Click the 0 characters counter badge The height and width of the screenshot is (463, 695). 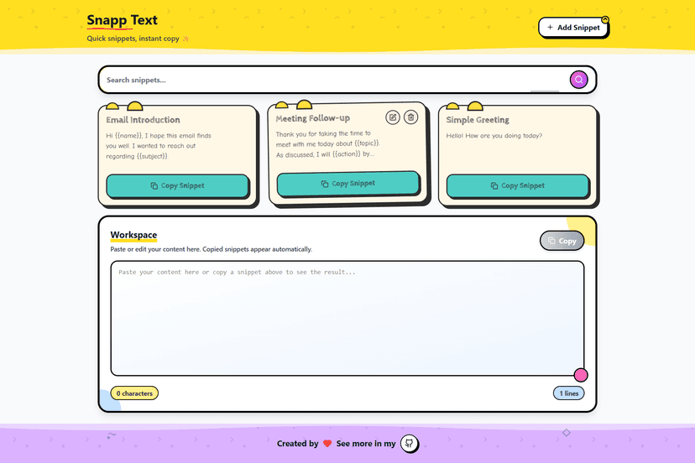134,393
